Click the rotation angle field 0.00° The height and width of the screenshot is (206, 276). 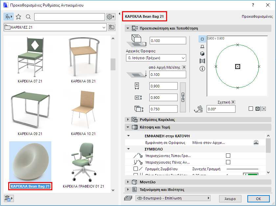point(221,109)
